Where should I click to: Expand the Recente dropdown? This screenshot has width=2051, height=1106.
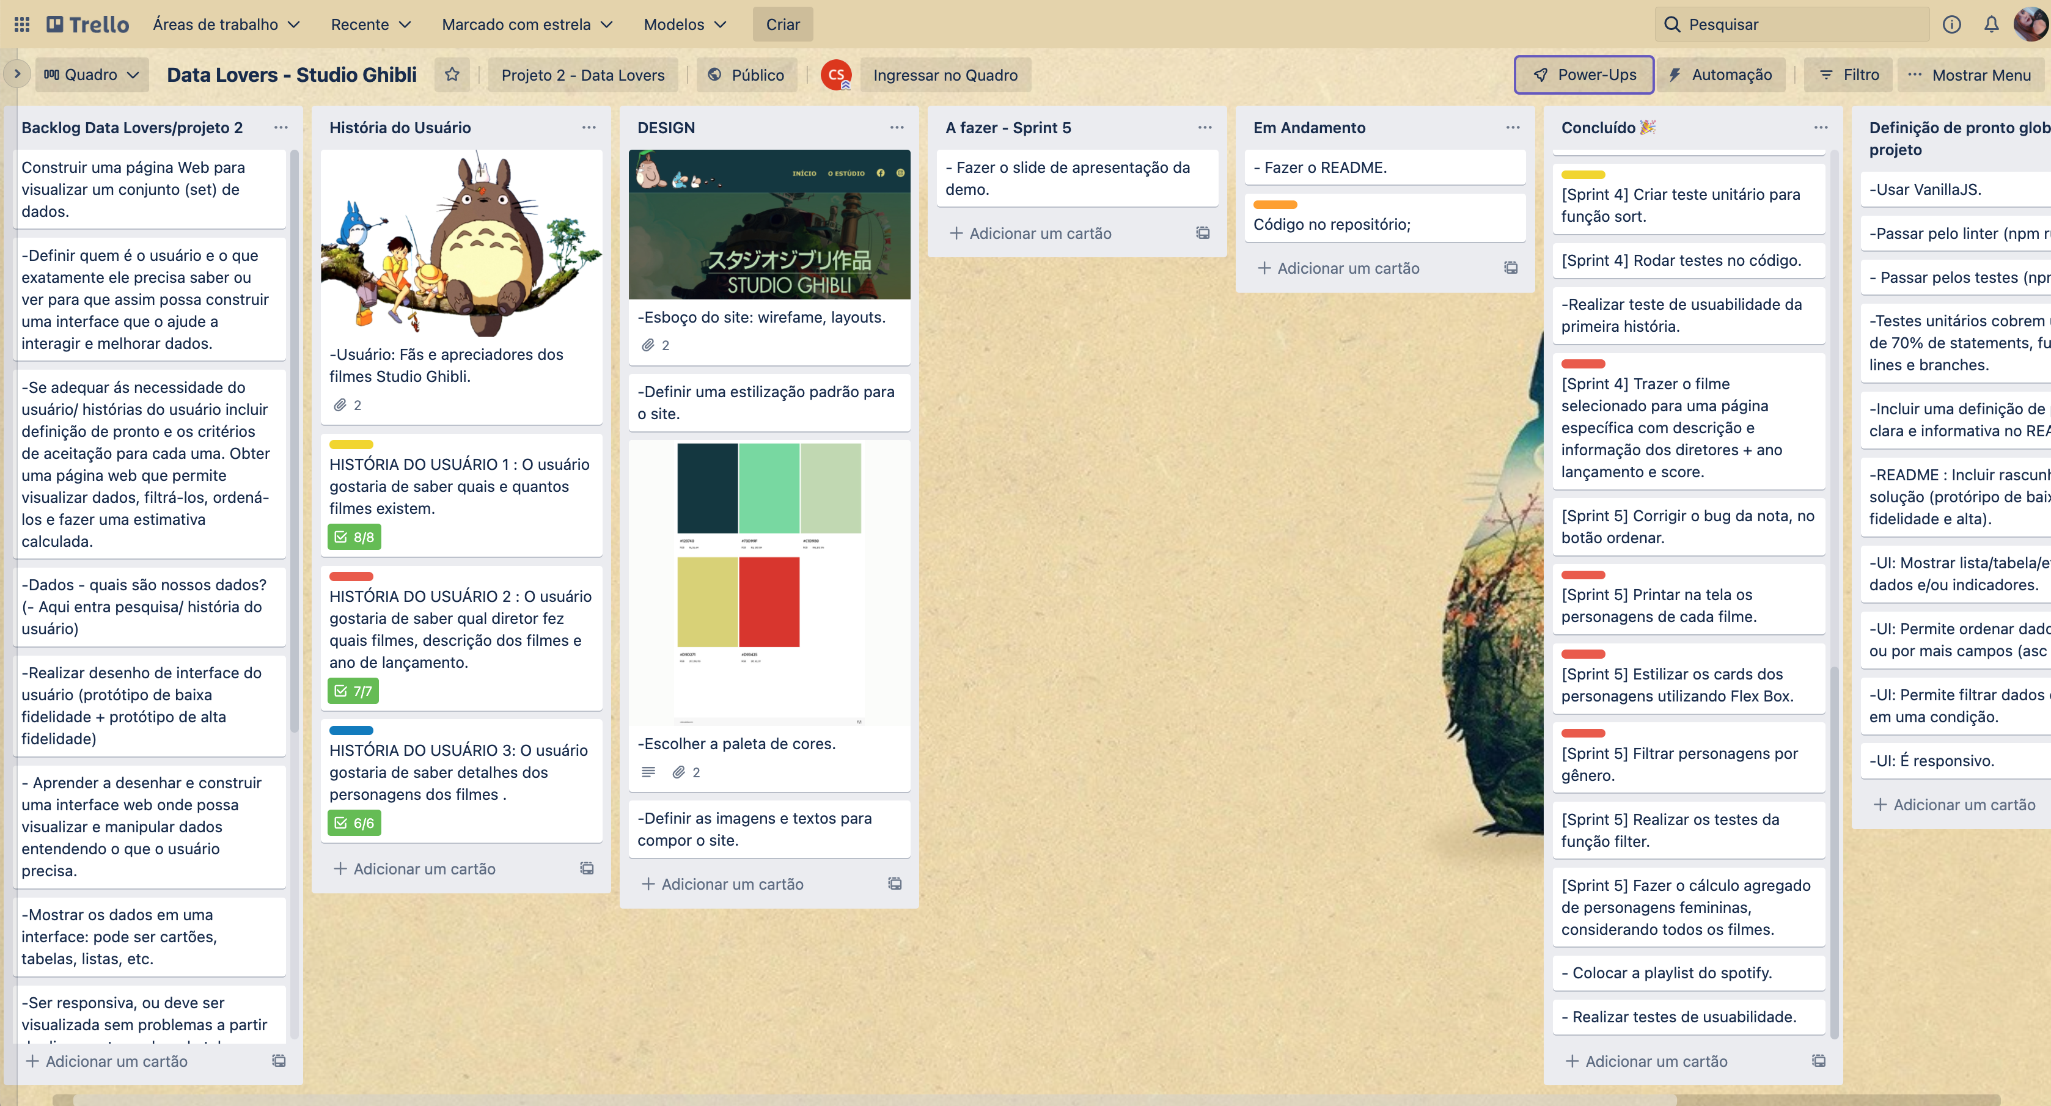coord(371,24)
